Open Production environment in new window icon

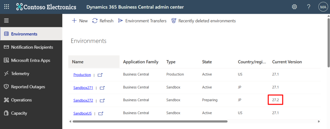tap(100, 75)
